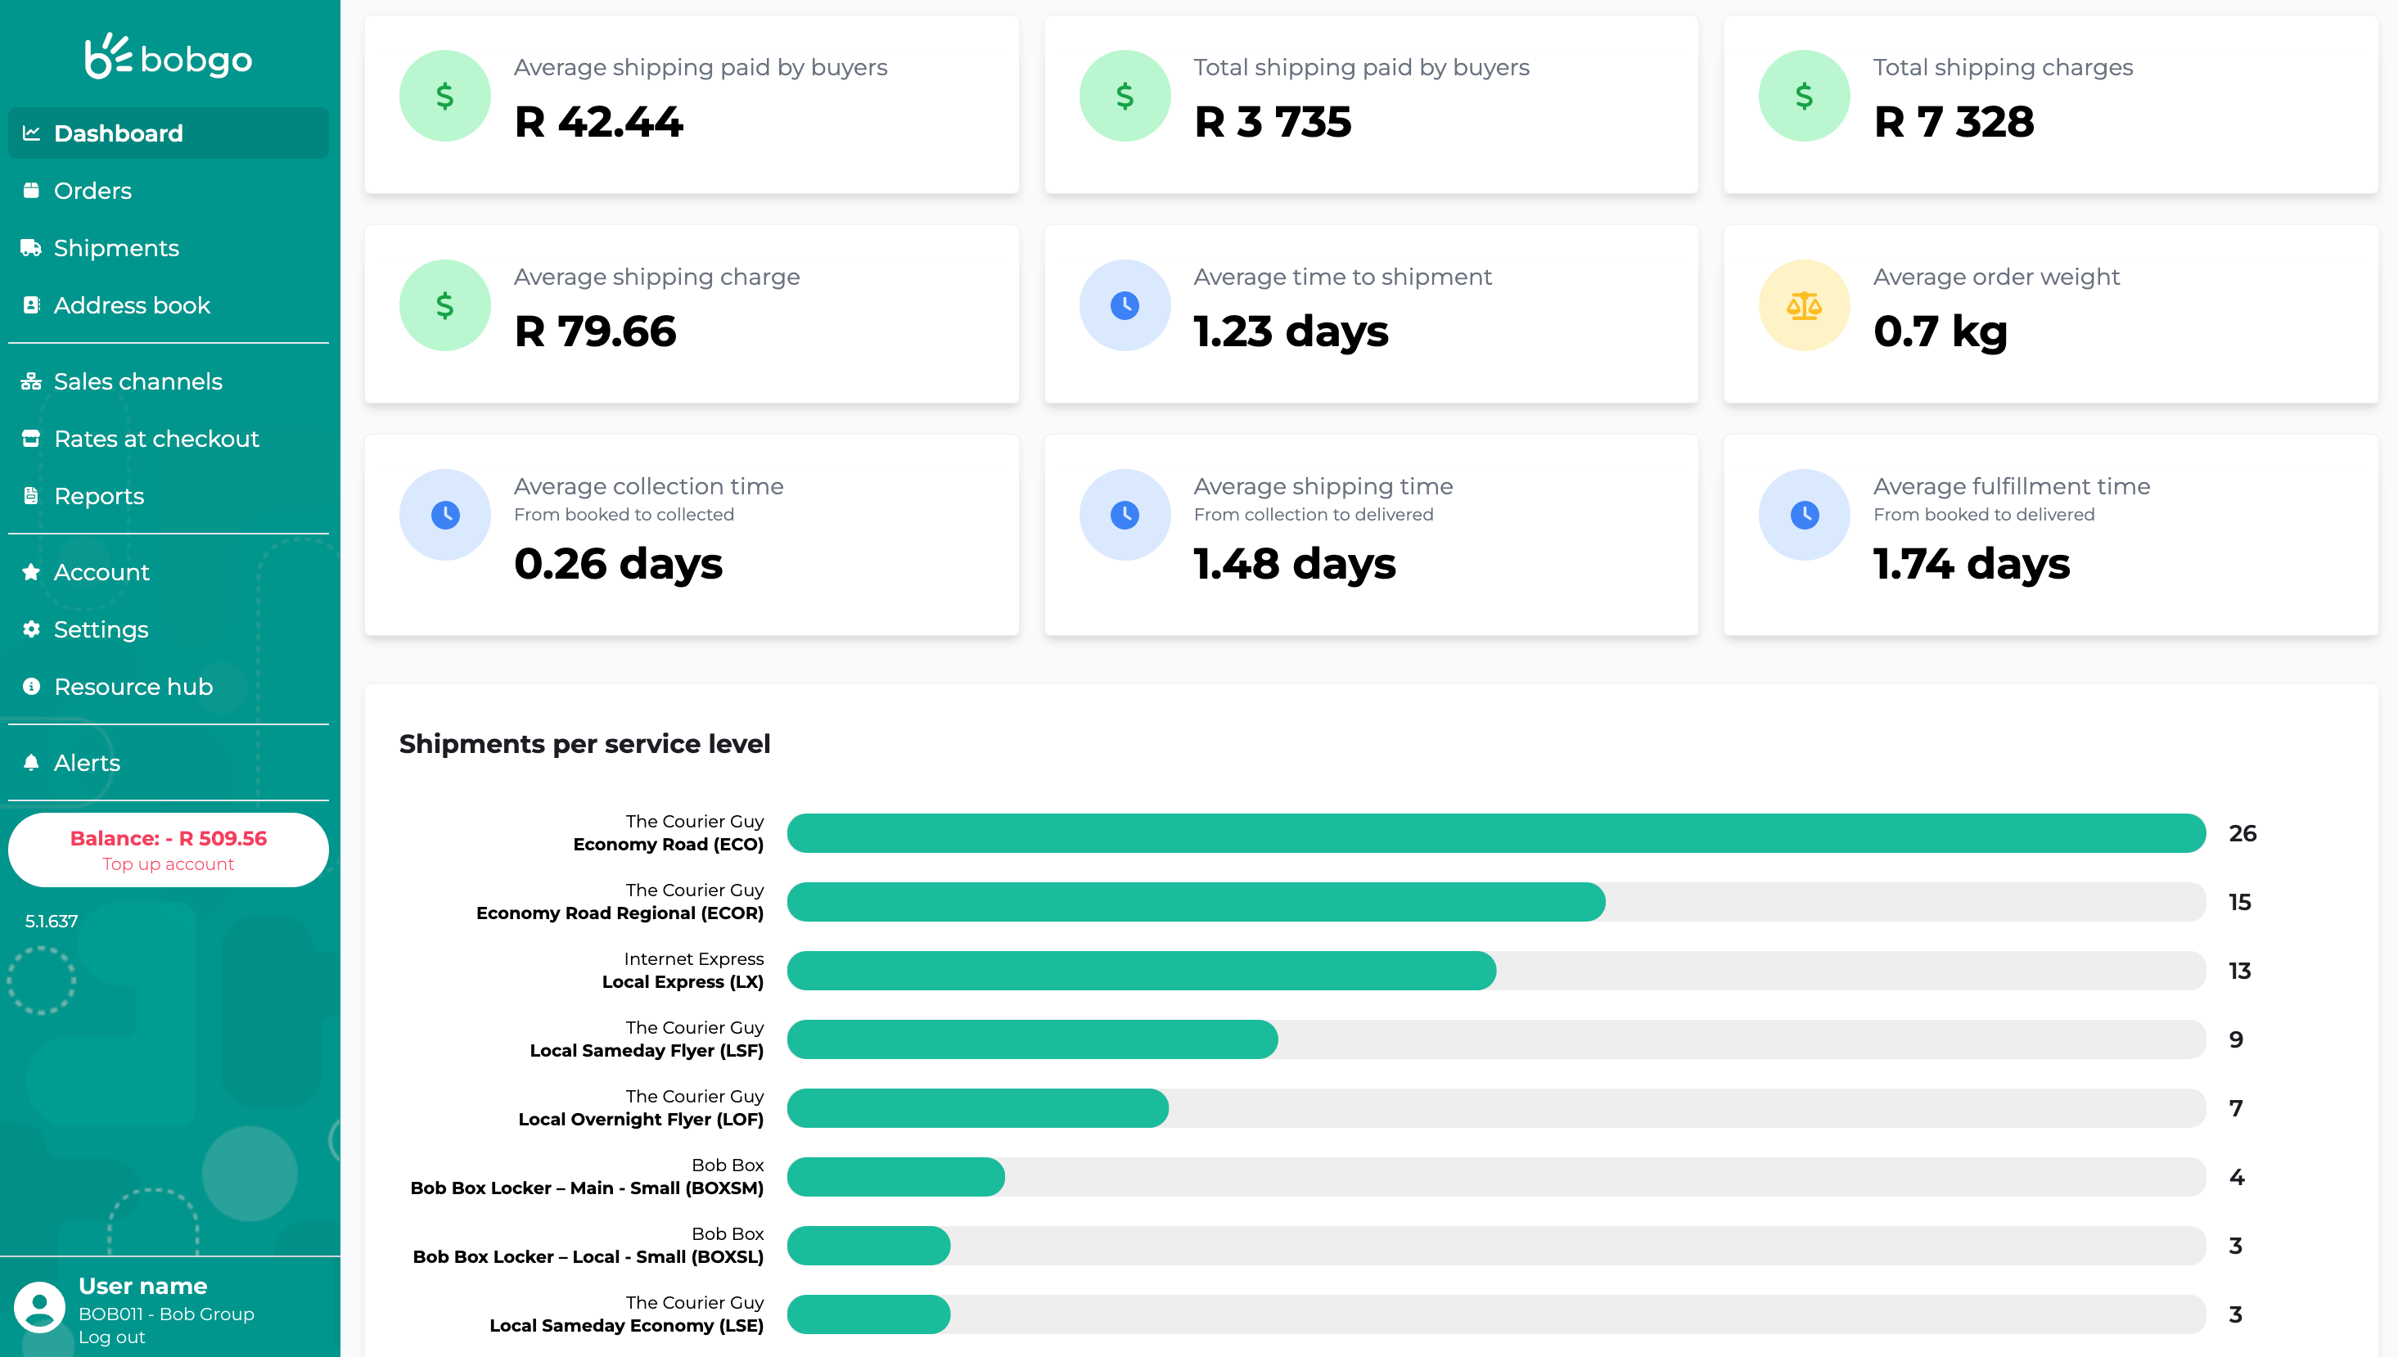Click the Settings gear icon

(x=32, y=629)
